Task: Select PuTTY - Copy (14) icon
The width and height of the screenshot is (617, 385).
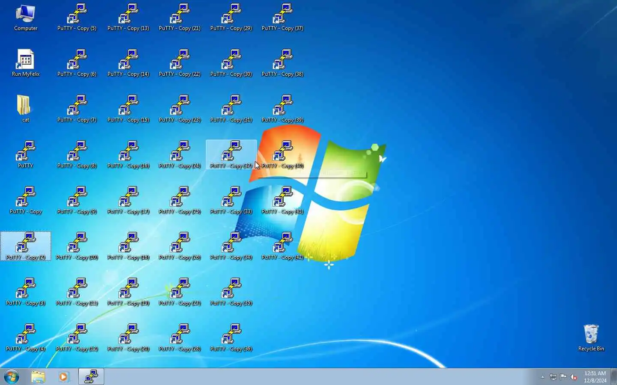Action: (x=129, y=63)
